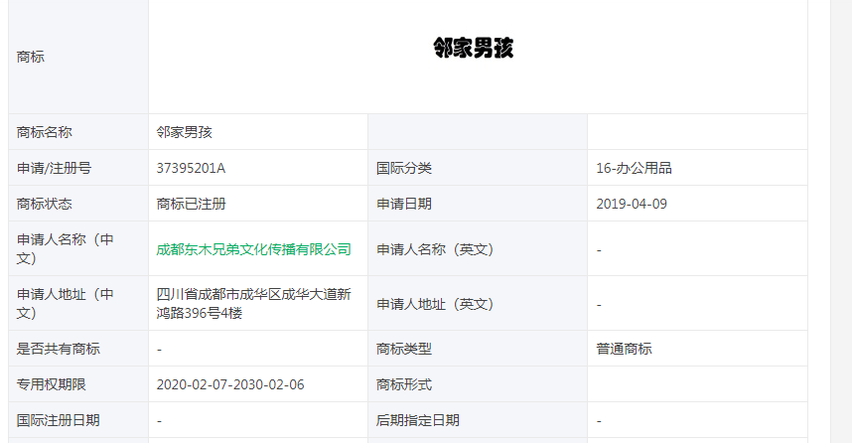The width and height of the screenshot is (852, 443).
Task: Select application date 2019-04-09
Action: click(x=632, y=204)
